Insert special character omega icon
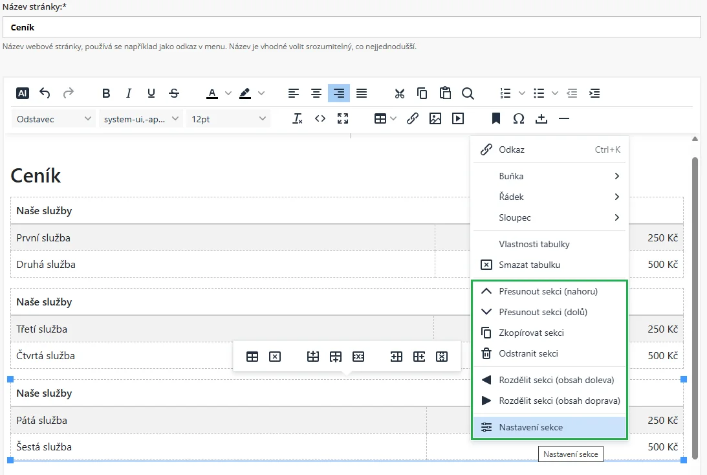 [519, 118]
